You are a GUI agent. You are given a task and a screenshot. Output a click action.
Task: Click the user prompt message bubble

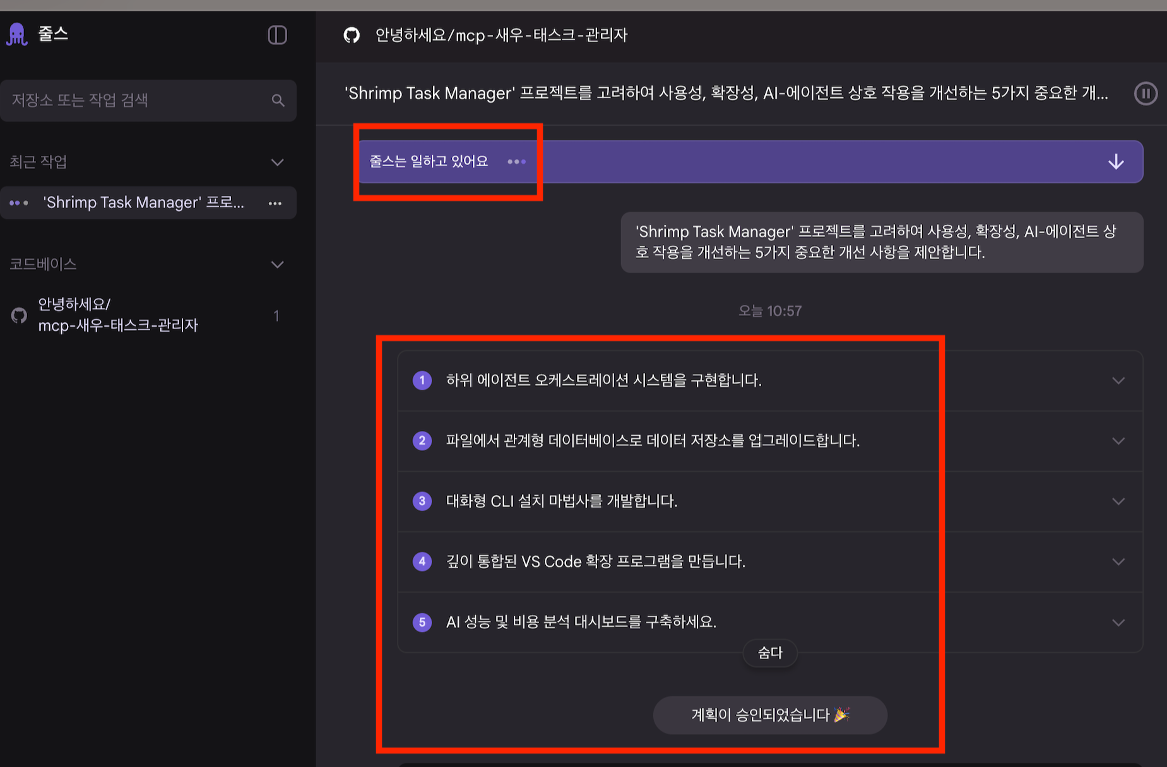pos(882,242)
